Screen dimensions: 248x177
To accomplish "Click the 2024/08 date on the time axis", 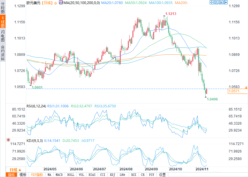I will click(x=126, y=169).
